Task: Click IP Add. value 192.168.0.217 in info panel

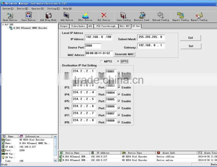Action: tap(28, 147)
